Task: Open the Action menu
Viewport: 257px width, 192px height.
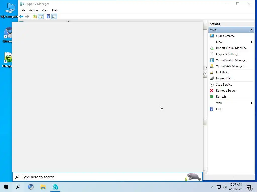Action: pyautogui.click(x=33, y=10)
